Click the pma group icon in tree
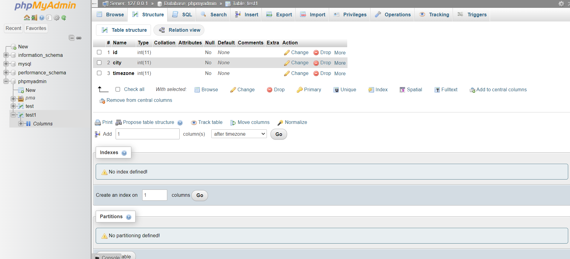 (21, 98)
